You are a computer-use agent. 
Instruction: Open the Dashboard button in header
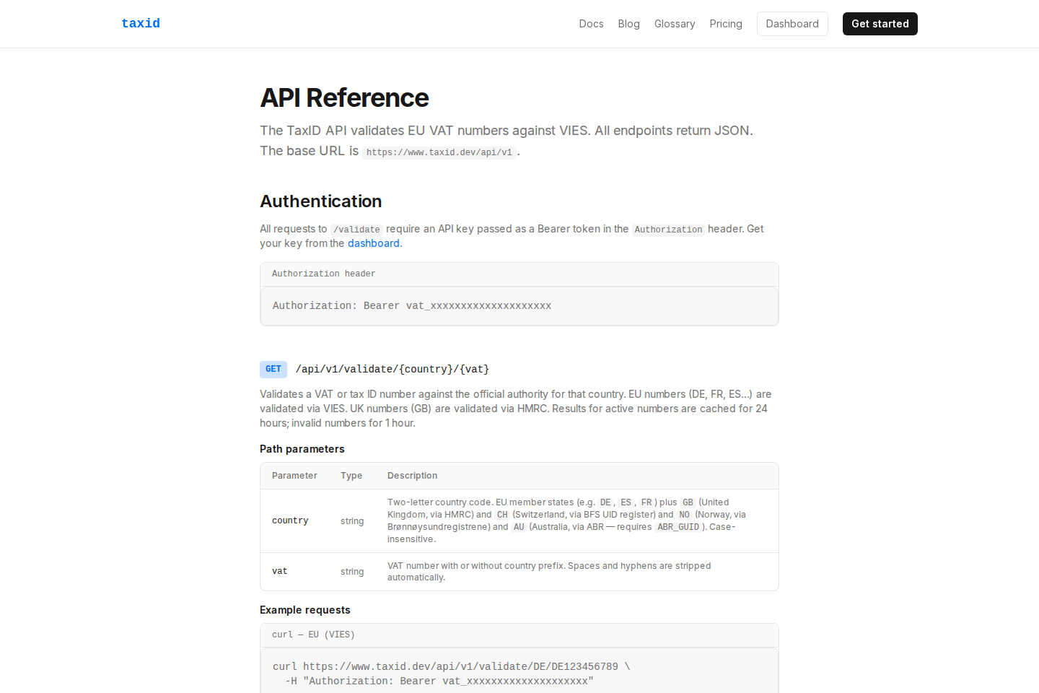coord(792,24)
